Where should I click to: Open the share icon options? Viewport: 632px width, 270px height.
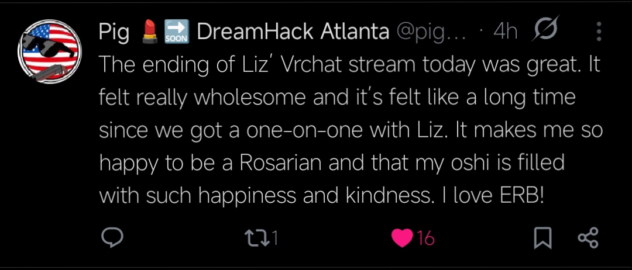(588, 238)
